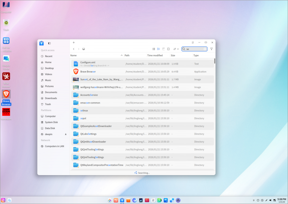Open the filter funnel options
The image size is (288, 204).
click(211, 49)
